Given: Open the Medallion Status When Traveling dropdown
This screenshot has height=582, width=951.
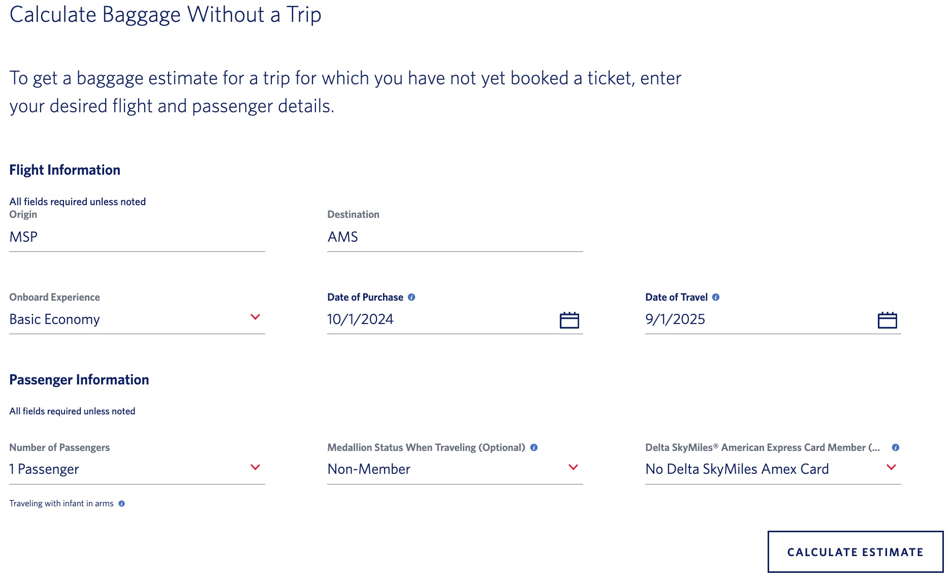Looking at the screenshot, I should tap(574, 467).
